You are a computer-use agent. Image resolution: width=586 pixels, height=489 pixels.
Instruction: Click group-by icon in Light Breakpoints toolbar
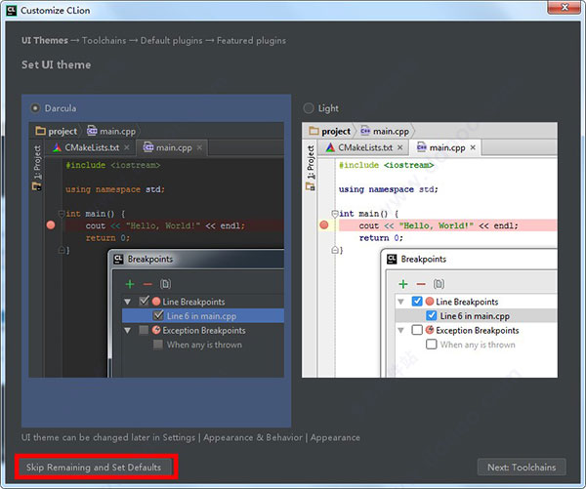439,284
